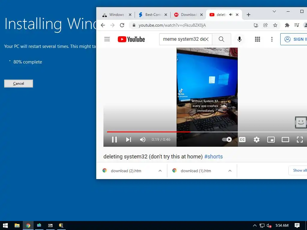Open Chrome tab search dropdown
The image size is (307, 230).
click(x=274, y=11)
